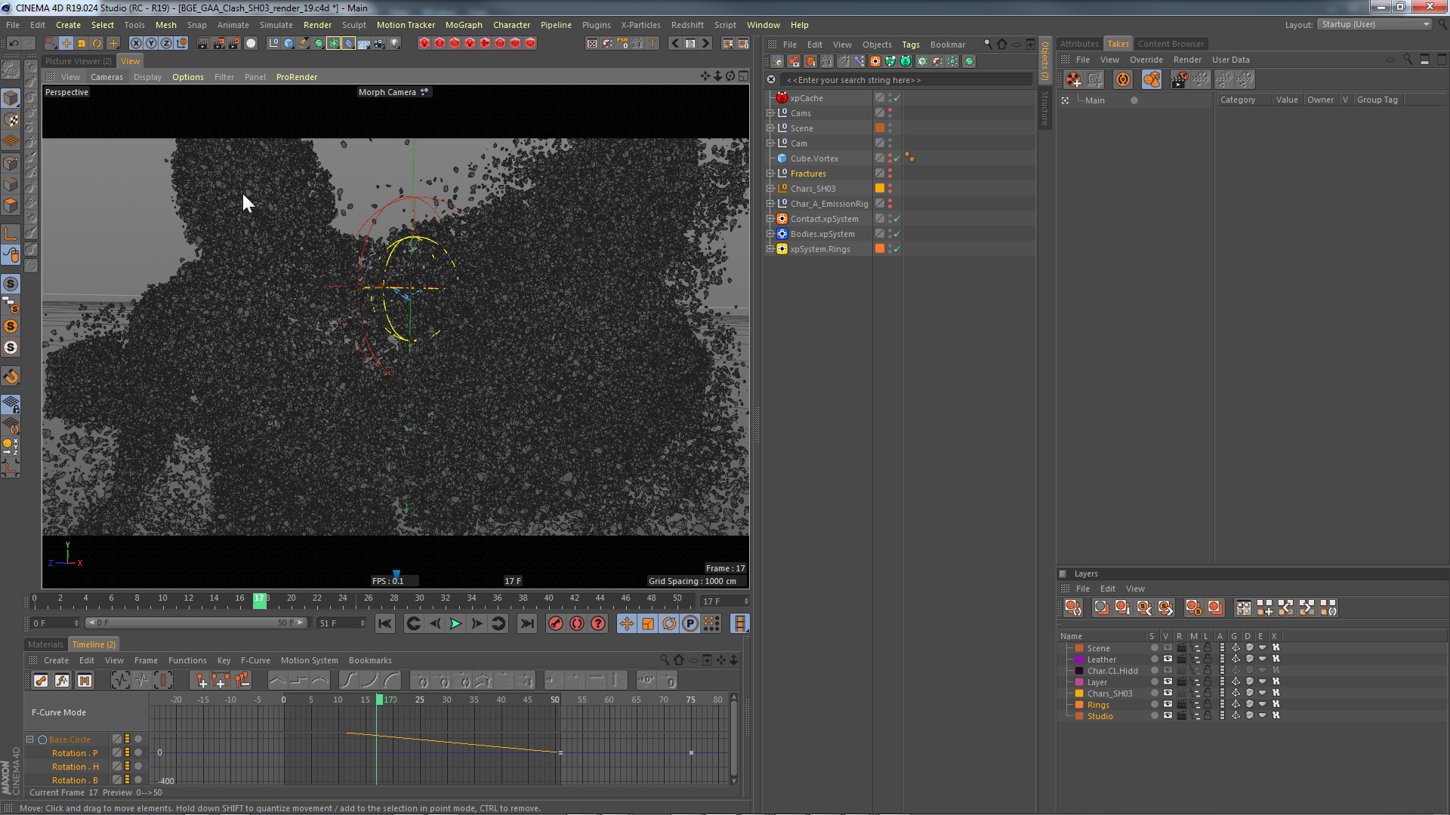Open the viewport Cameras menu
The height and width of the screenshot is (815, 1450).
coord(106,77)
